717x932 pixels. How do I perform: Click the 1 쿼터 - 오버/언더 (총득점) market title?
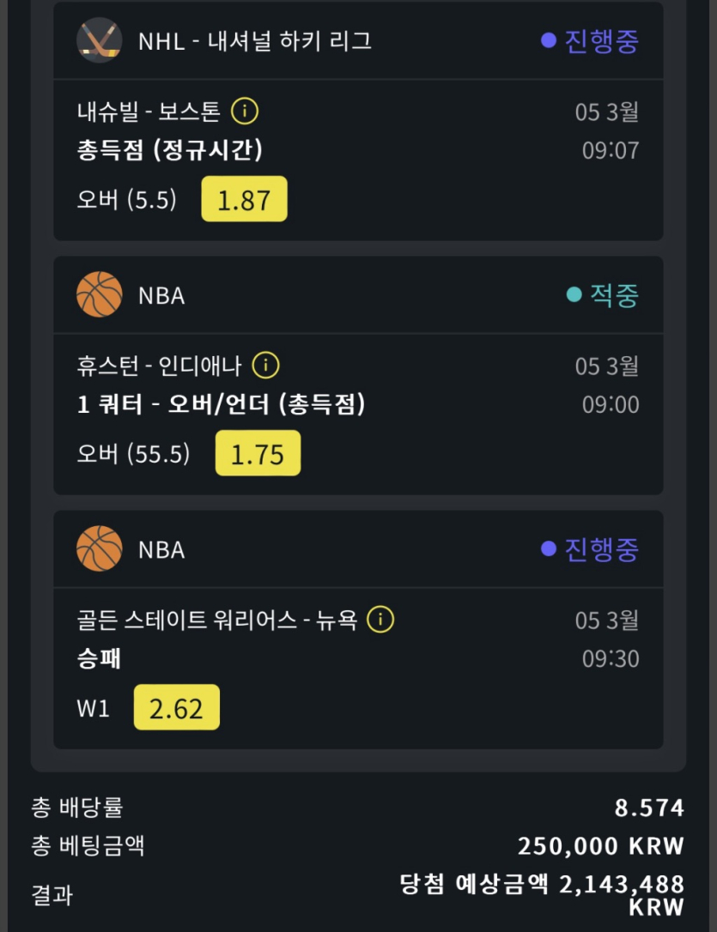point(222,404)
